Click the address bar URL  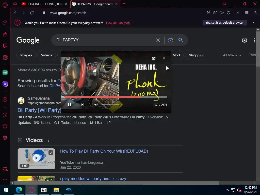pos(68,13)
